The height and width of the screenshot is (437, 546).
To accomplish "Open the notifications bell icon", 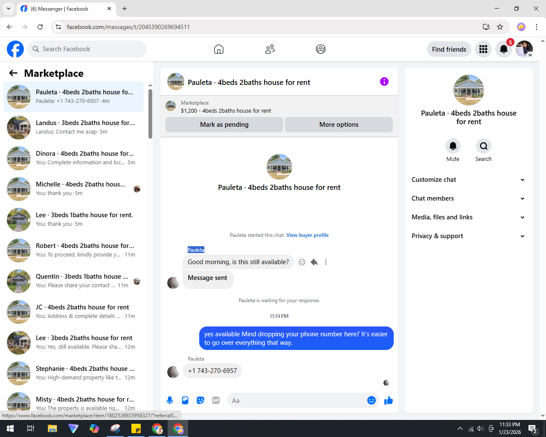I will pos(504,49).
